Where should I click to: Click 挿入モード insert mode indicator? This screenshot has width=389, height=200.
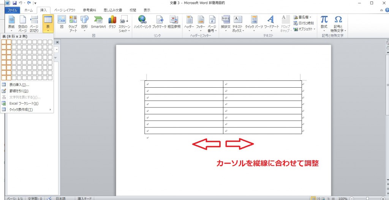coord(85,198)
